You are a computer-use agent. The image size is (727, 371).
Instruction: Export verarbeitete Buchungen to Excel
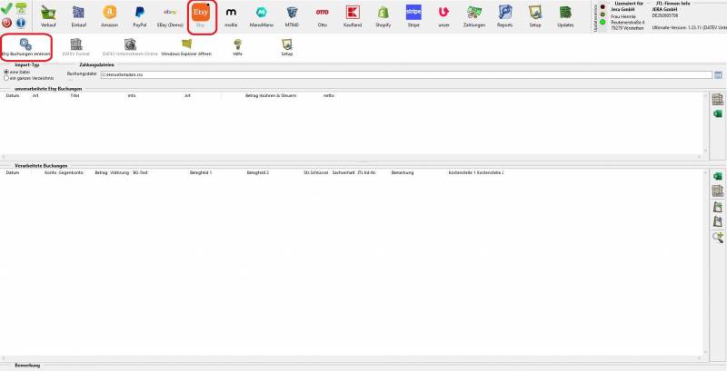(x=717, y=175)
